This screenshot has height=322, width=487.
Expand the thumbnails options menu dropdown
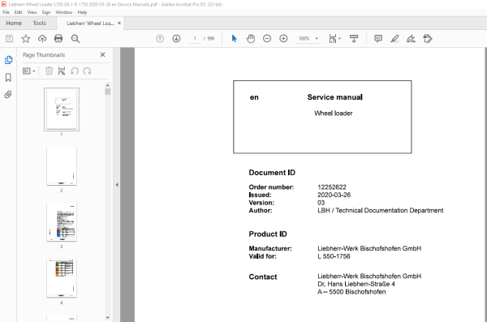[29, 71]
